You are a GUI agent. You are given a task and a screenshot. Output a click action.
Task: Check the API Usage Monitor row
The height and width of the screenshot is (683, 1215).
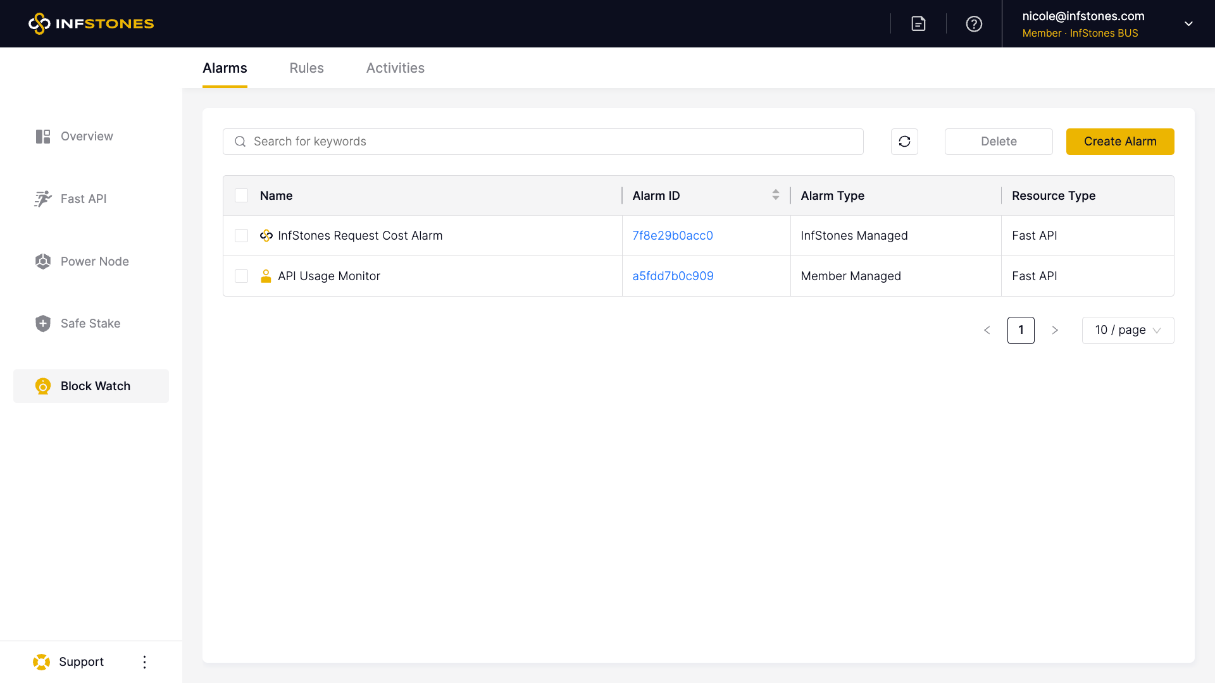click(x=241, y=276)
